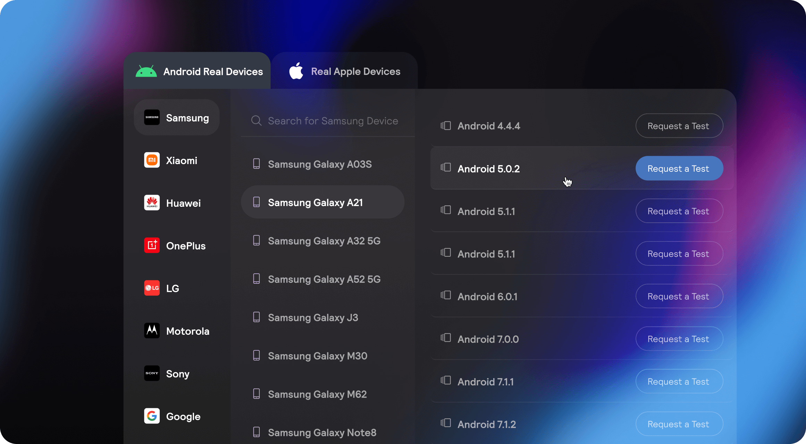This screenshot has height=444, width=806.
Task: Select Samsung Galaxy M62 device
Action: click(x=322, y=394)
